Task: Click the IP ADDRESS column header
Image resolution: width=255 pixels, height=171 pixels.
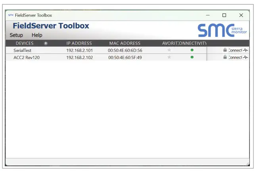Action: click(x=79, y=44)
